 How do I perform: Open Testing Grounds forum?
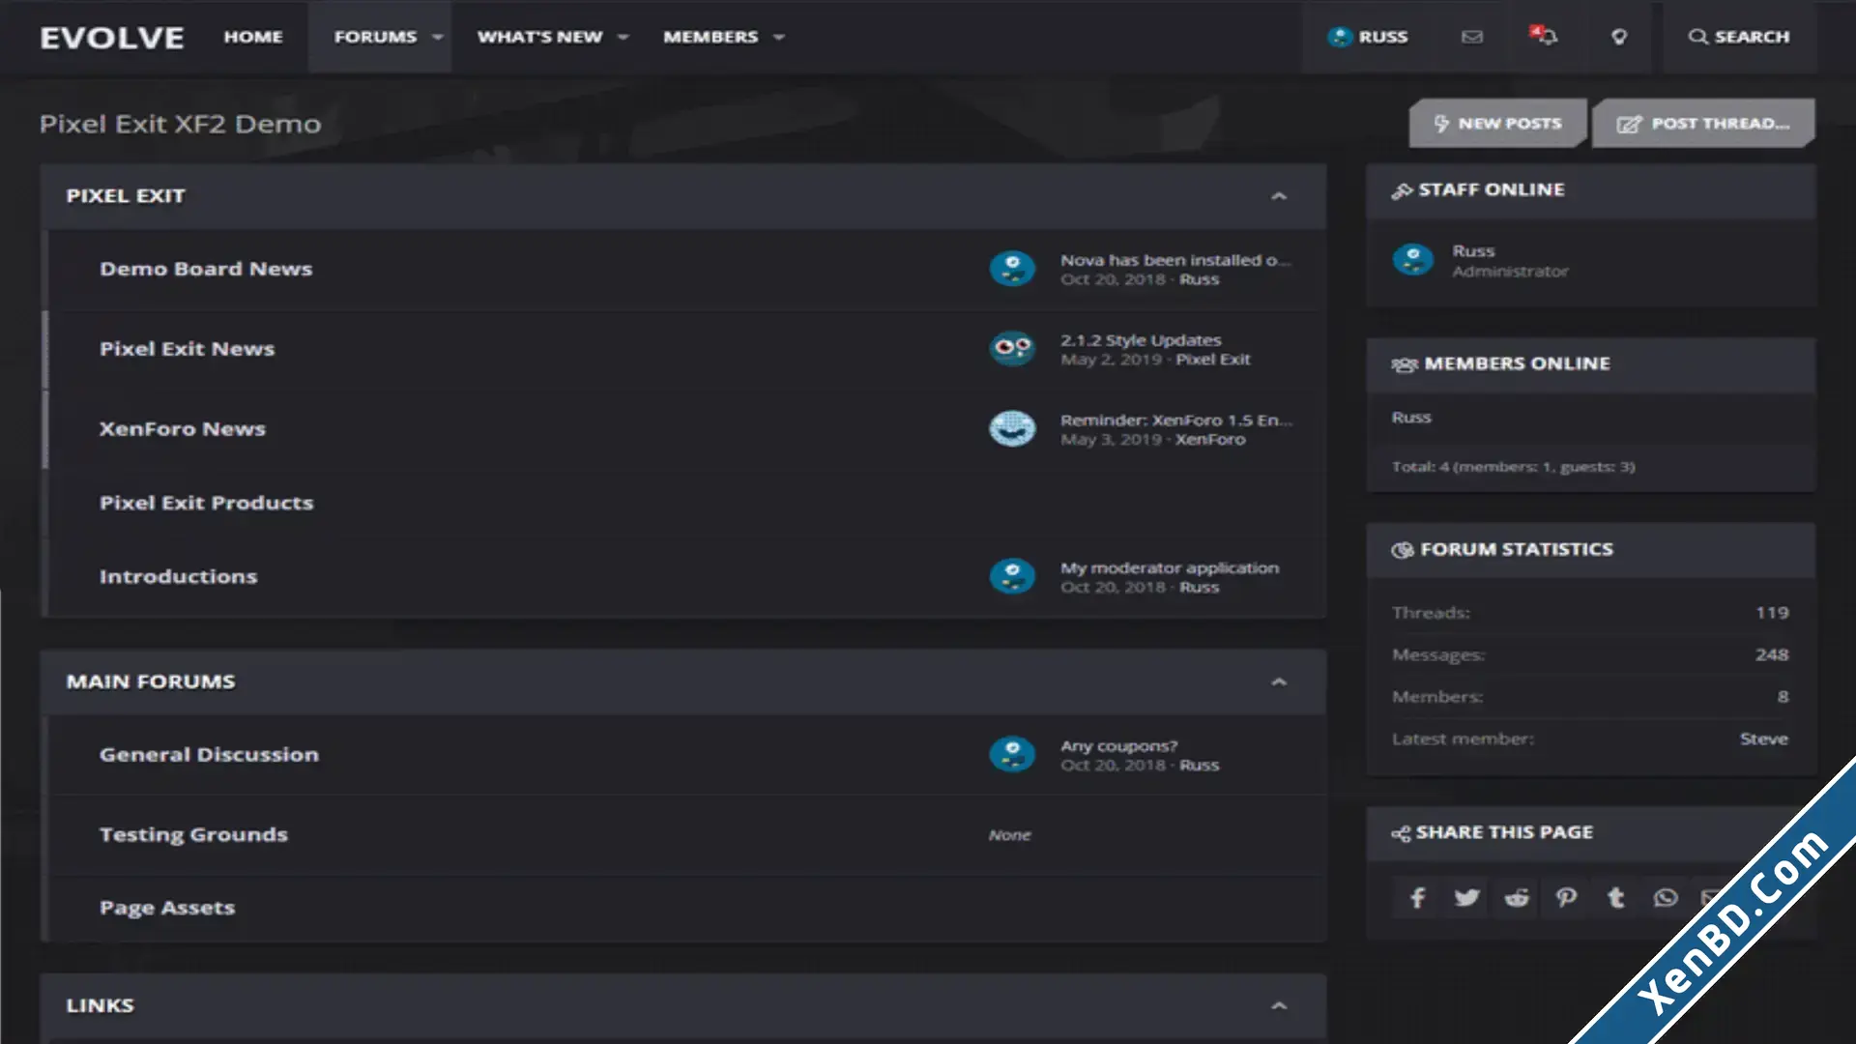(193, 835)
